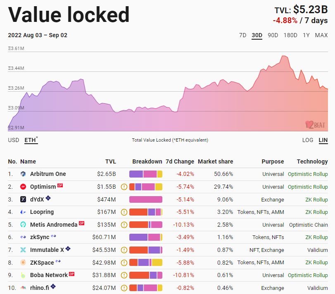Click the OP badge next to Boba Network
The height and width of the screenshot is (294, 335).
(72, 274)
